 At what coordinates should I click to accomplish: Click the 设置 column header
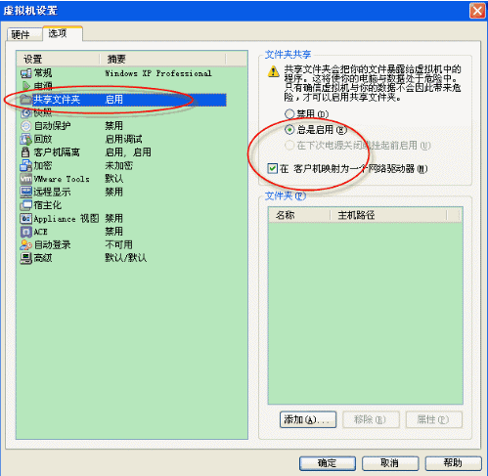click(58, 59)
